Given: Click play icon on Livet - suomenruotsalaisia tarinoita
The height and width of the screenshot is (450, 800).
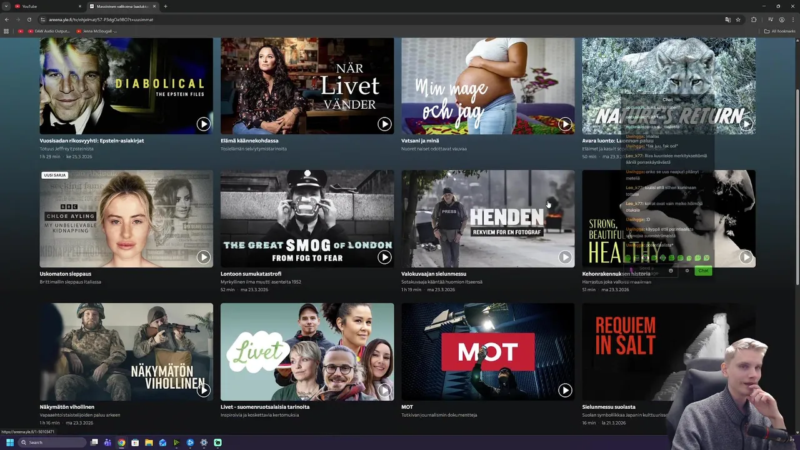Looking at the screenshot, I should click(384, 390).
